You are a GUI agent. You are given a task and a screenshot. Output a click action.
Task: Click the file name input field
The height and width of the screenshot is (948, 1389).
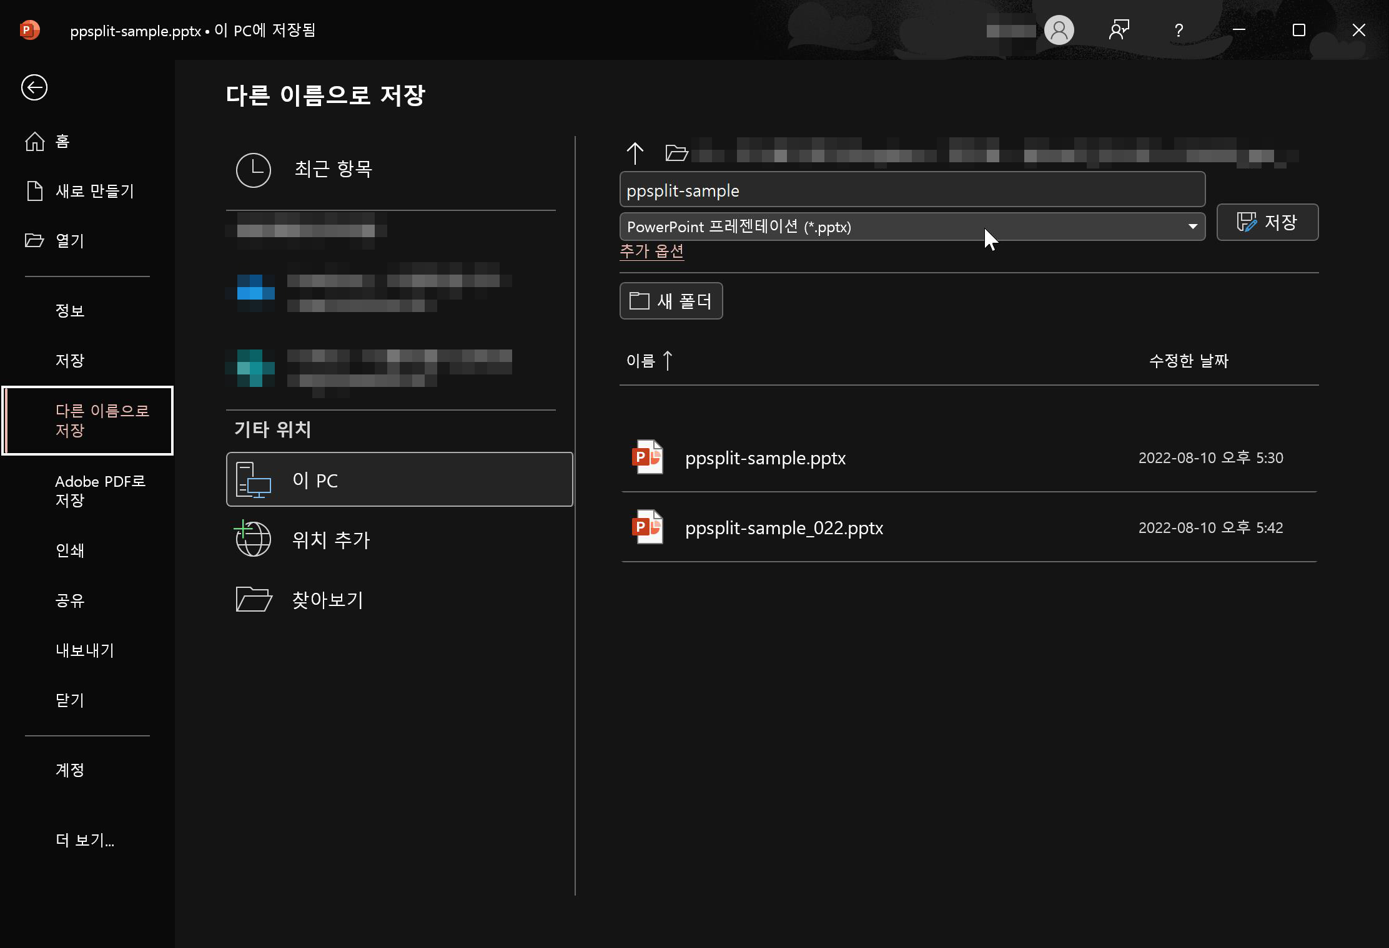(912, 190)
